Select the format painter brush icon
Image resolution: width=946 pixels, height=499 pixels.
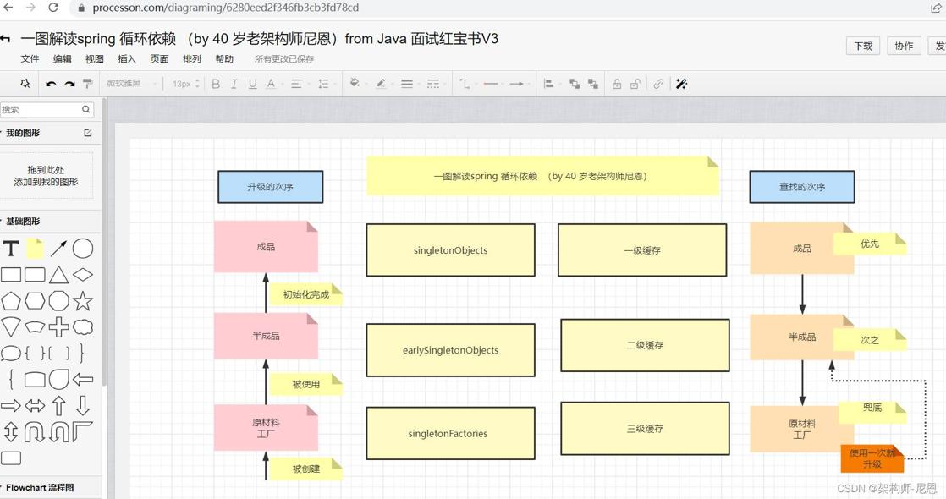point(87,84)
